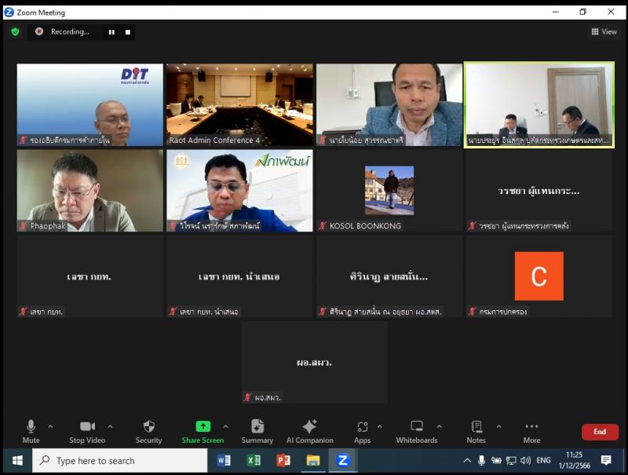Open the More options menu

click(x=531, y=430)
